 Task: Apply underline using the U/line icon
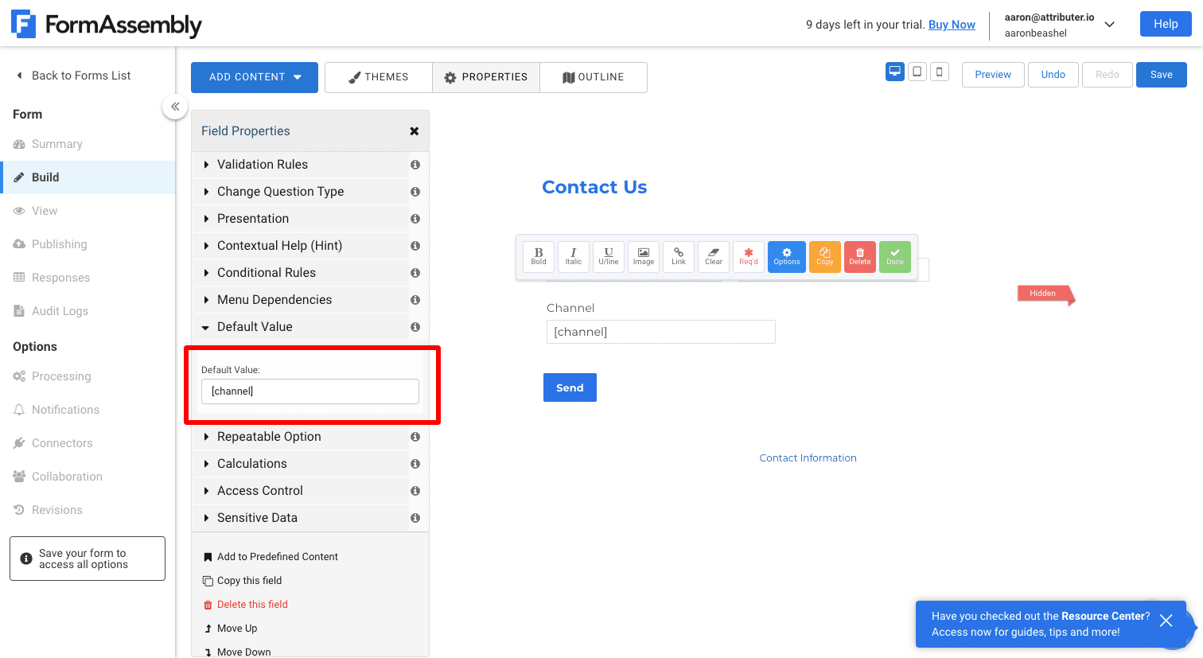[609, 256]
